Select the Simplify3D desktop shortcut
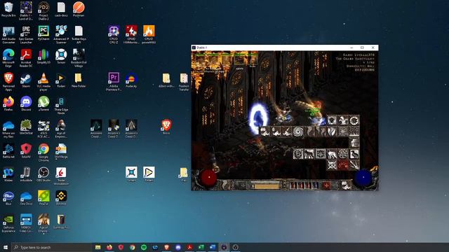Viewport: 449px width, 252px height. click(43, 57)
